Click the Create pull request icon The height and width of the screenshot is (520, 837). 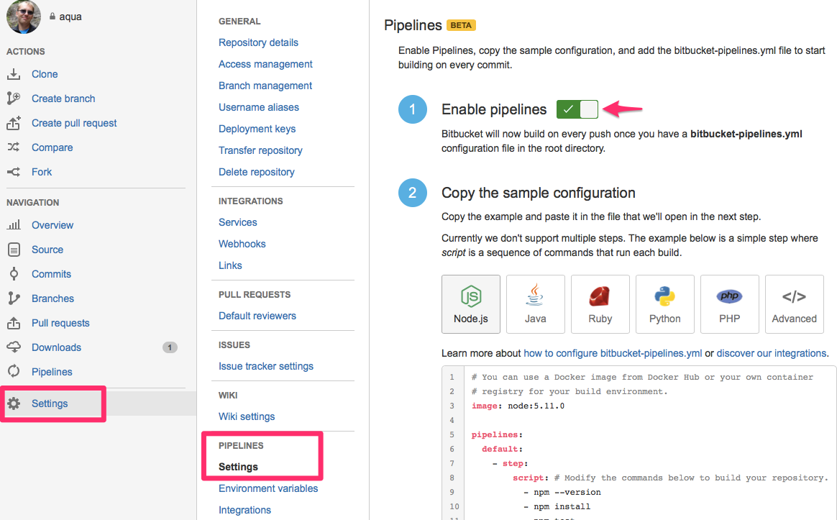(x=14, y=123)
